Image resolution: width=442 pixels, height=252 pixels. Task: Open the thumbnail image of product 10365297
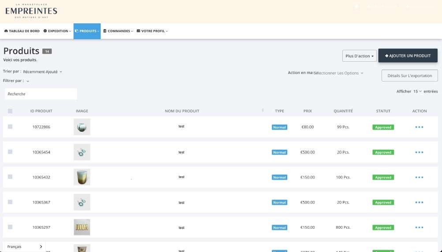pos(82,227)
